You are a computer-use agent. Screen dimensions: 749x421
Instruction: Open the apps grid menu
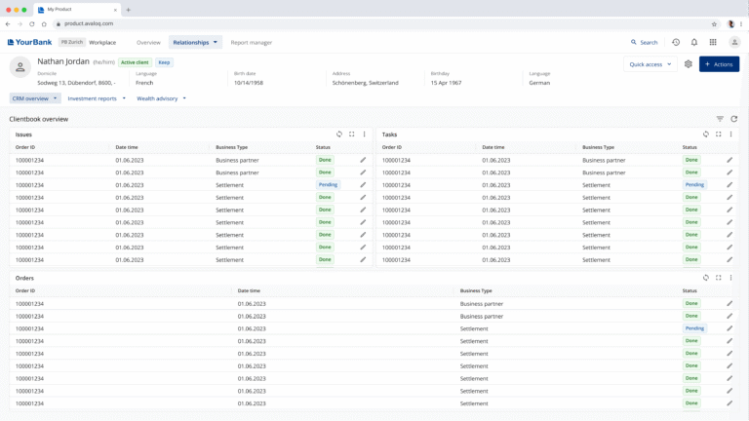tap(713, 43)
